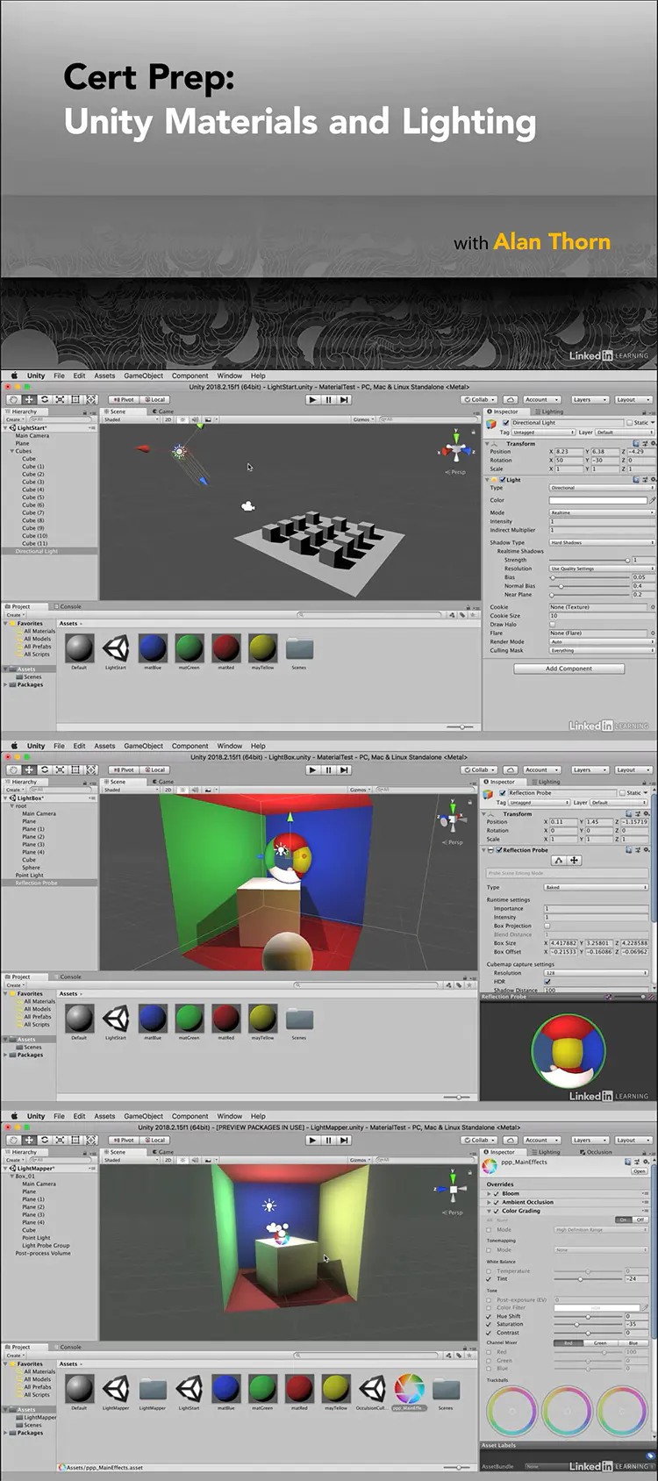Click Edit Bounding Volume icon in Reflection Probe
The image size is (658, 1481).
558,860
